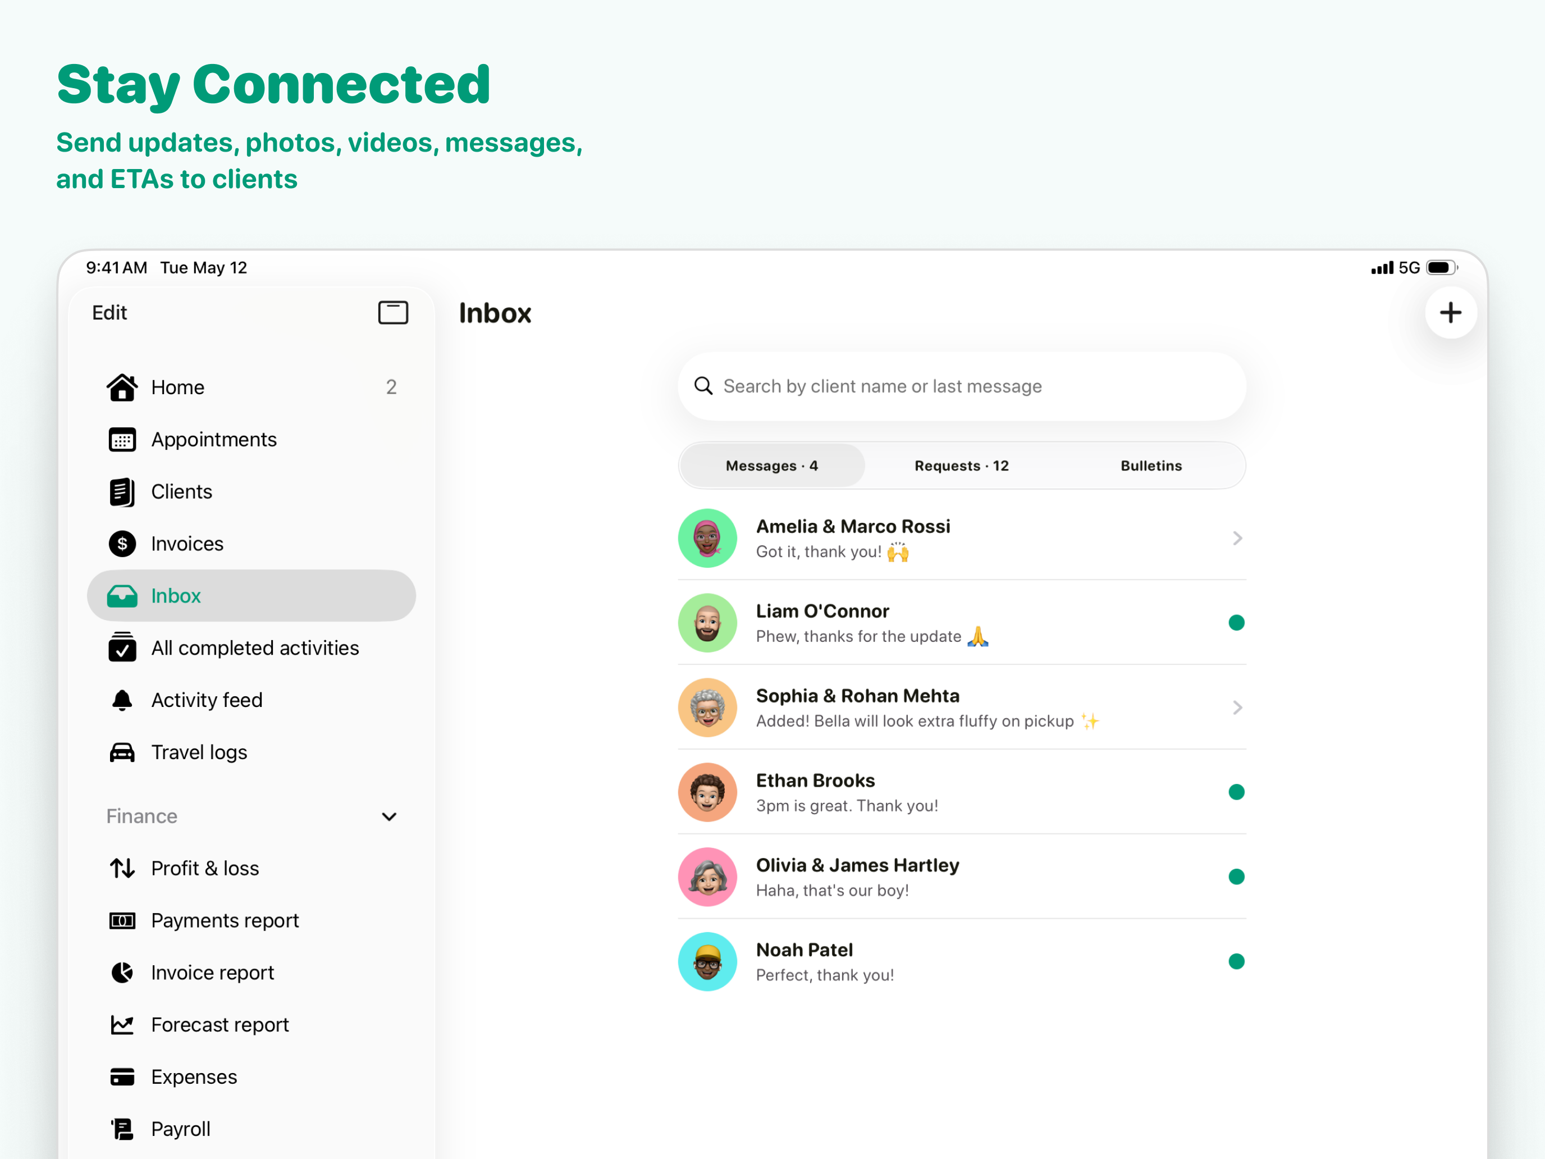Screen dimensions: 1545x1159
Task: Click Ethan Brooks unread green dot
Action: pyautogui.click(x=1236, y=792)
